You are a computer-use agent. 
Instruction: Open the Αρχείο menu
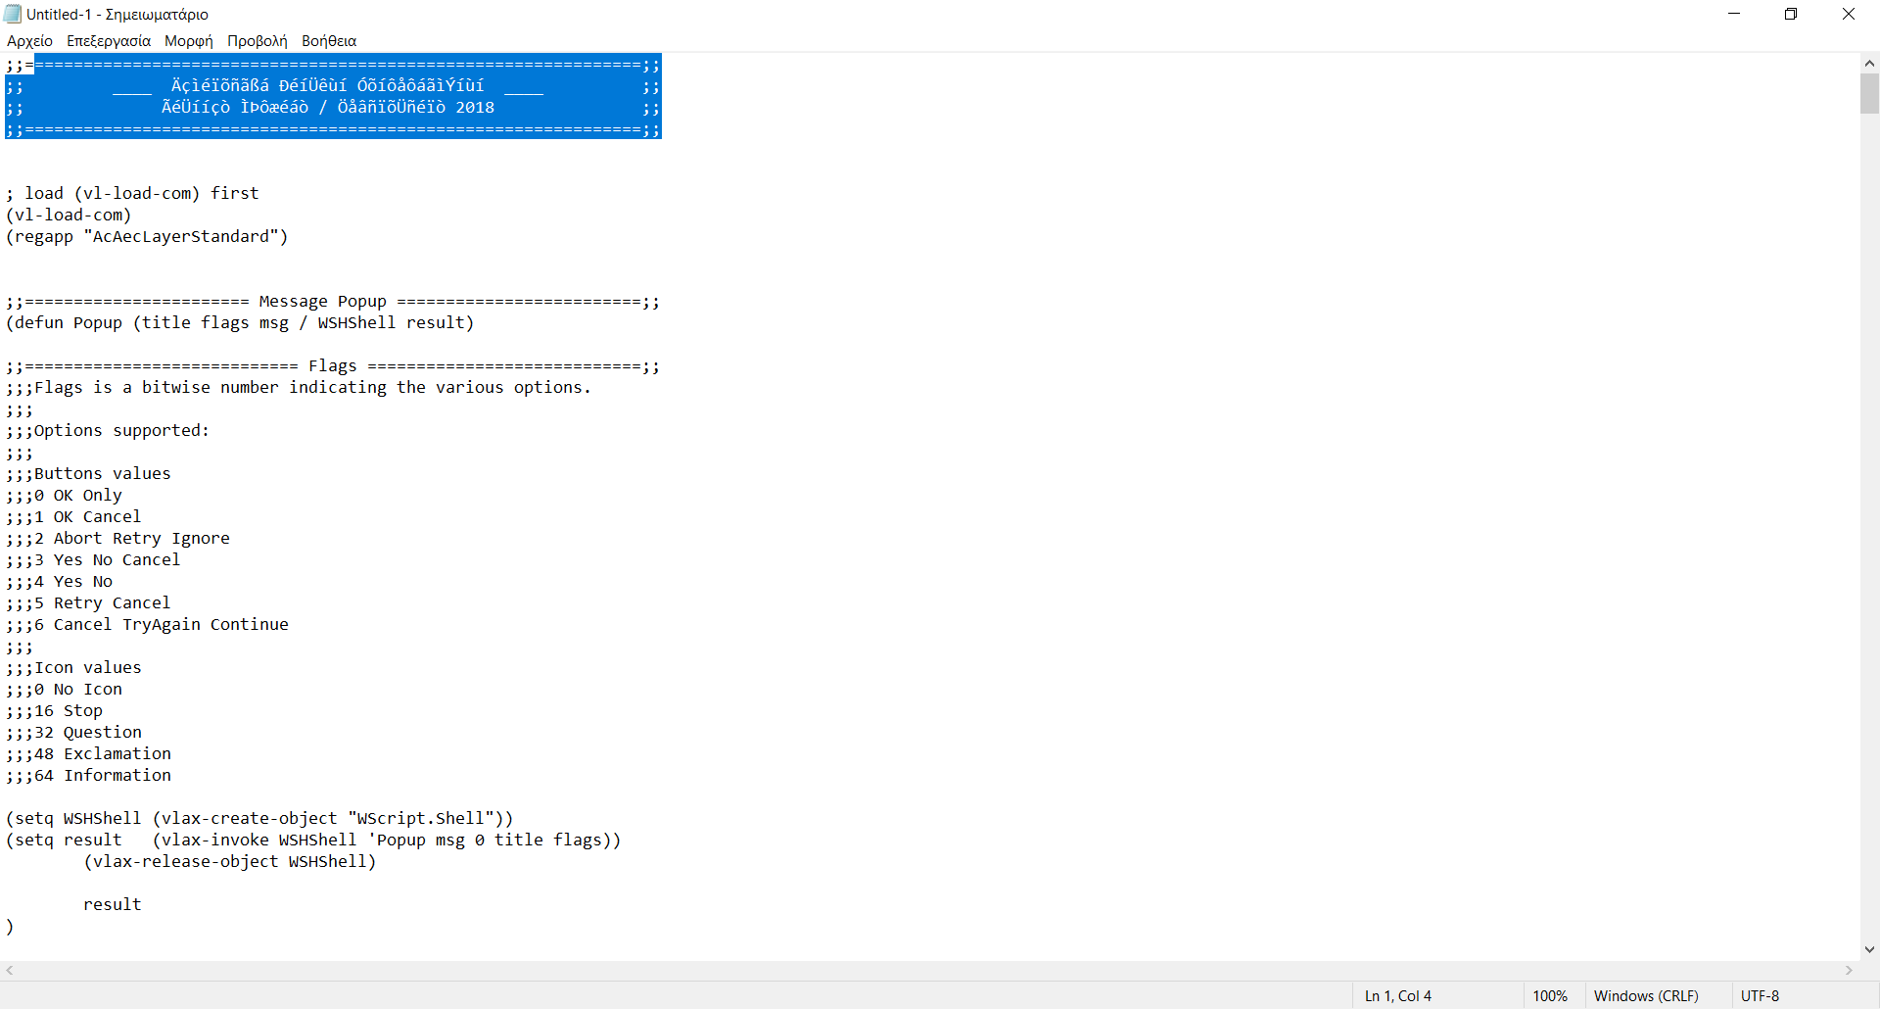pos(29,41)
